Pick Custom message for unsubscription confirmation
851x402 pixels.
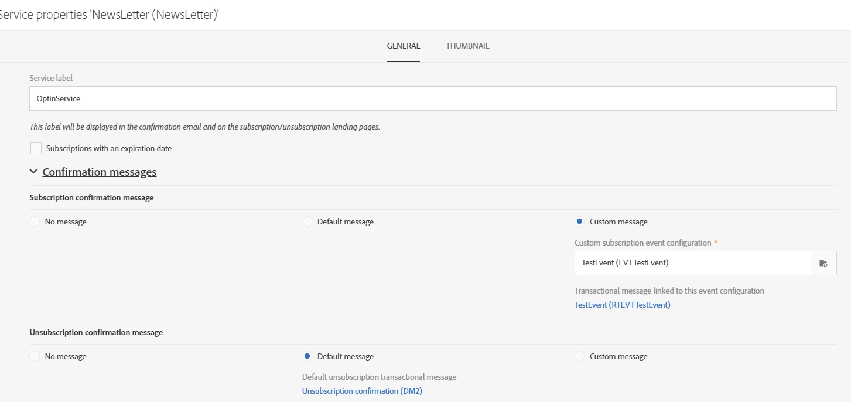coord(580,356)
